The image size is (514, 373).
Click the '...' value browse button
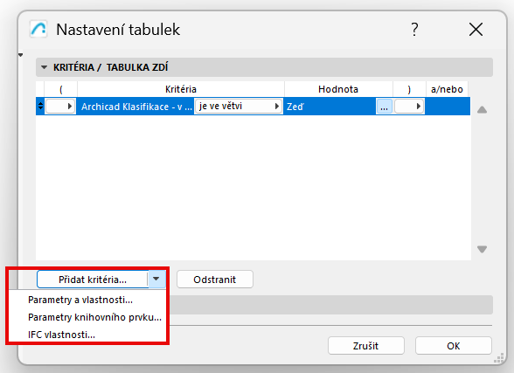[x=385, y=107]
